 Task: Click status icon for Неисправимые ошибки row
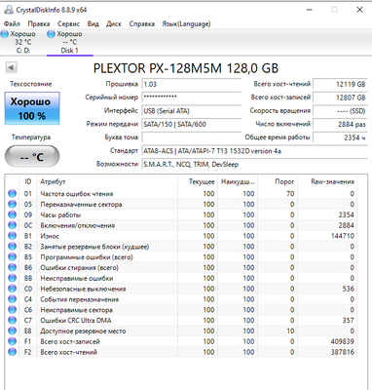coord(13,278)
